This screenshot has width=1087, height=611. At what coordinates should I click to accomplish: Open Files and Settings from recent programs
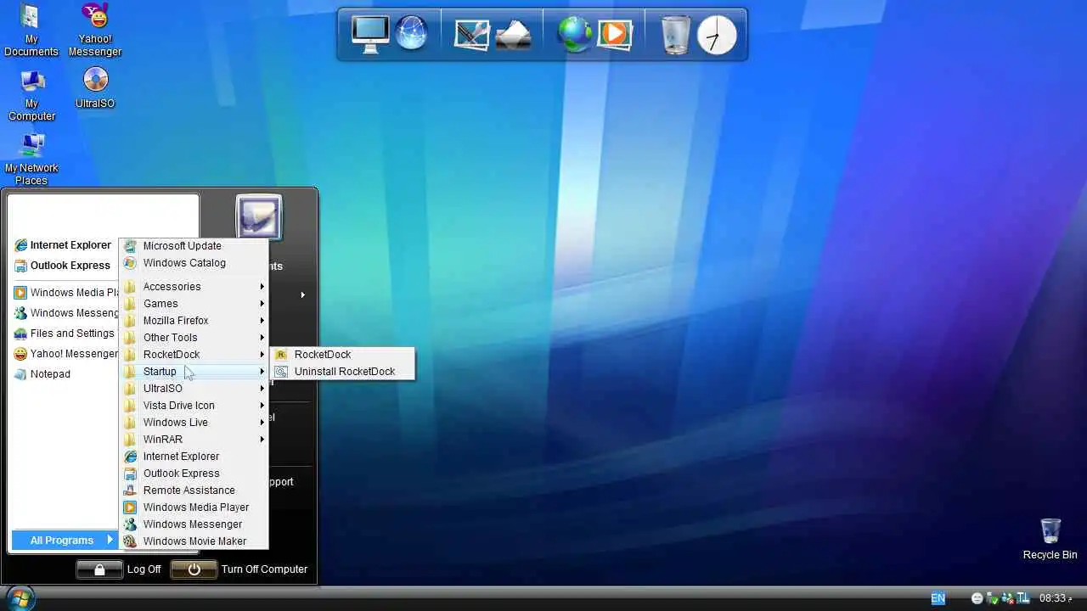[x=65, y=334]
